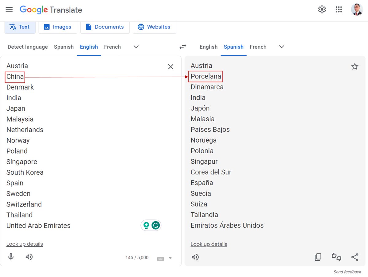Click Japón in the translation

pos(200,108)
